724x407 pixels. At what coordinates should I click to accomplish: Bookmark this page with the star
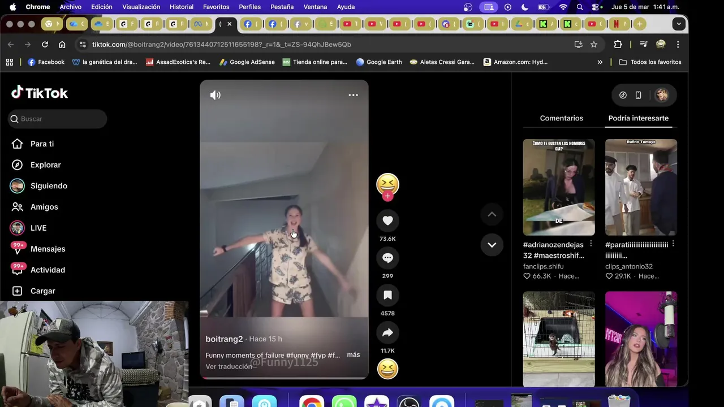[594, 44]
